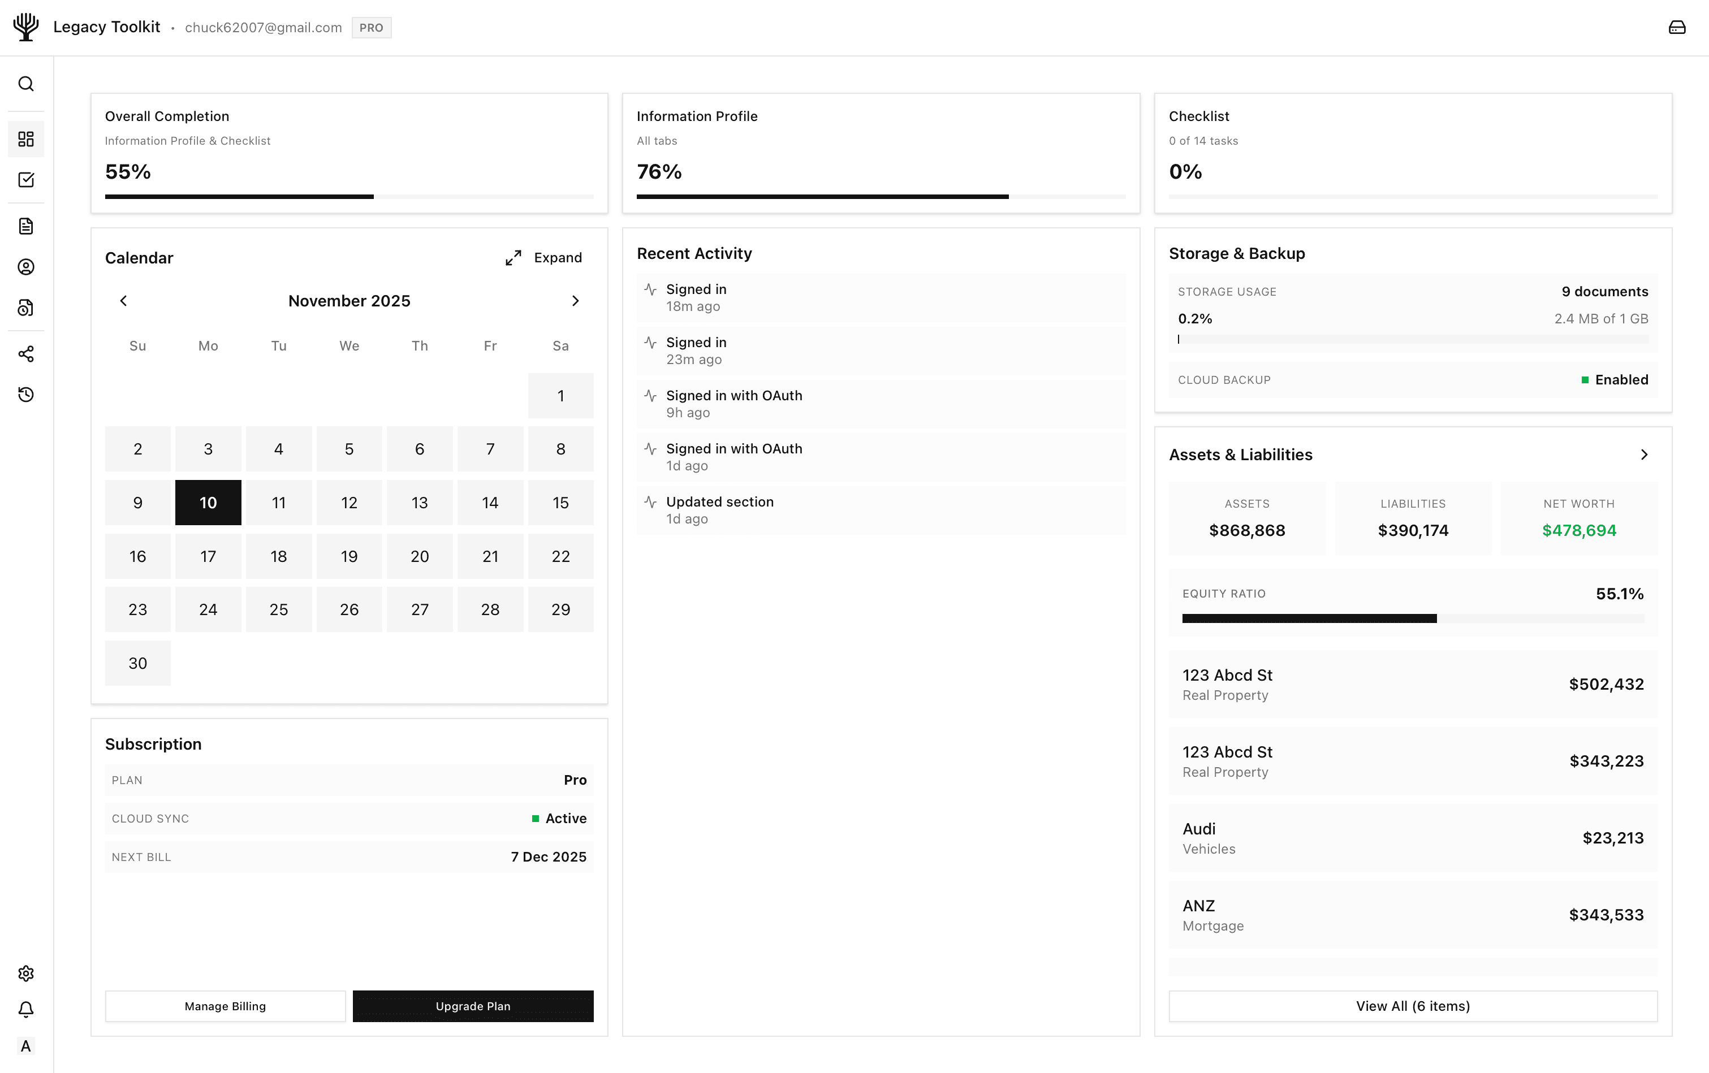This screenshot has height=1073, width=1709.
Task: Click the Upgrade Plan button
Action: click(473, 1006)
